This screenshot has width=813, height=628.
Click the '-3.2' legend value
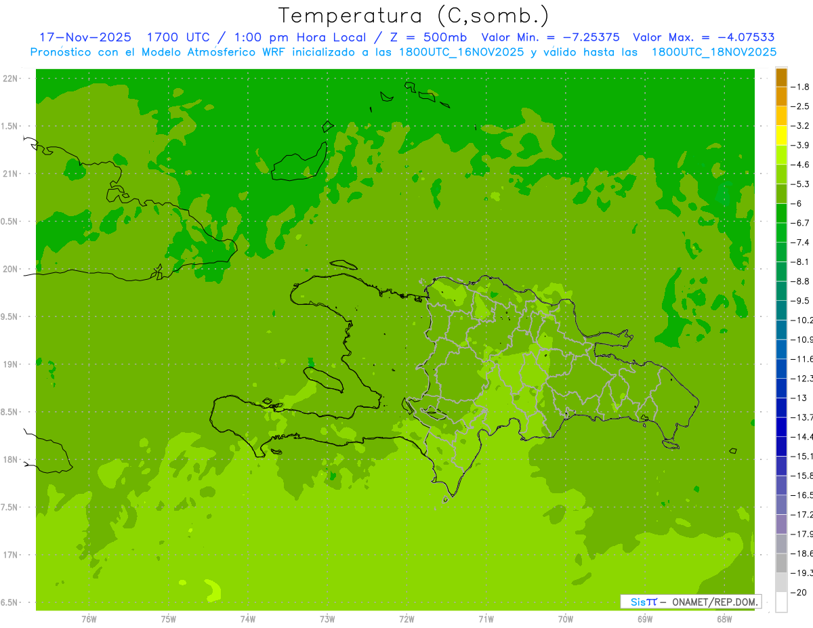tap(801, 126)
